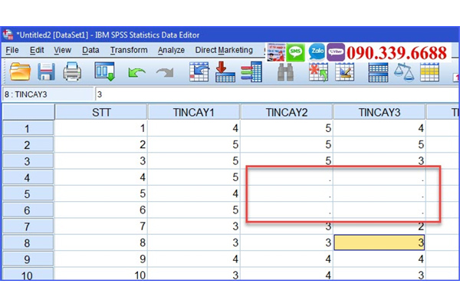Click the cell reference box 8 : TINCAY3
Screen dimensions: 460x307
(x=48, y=94)
